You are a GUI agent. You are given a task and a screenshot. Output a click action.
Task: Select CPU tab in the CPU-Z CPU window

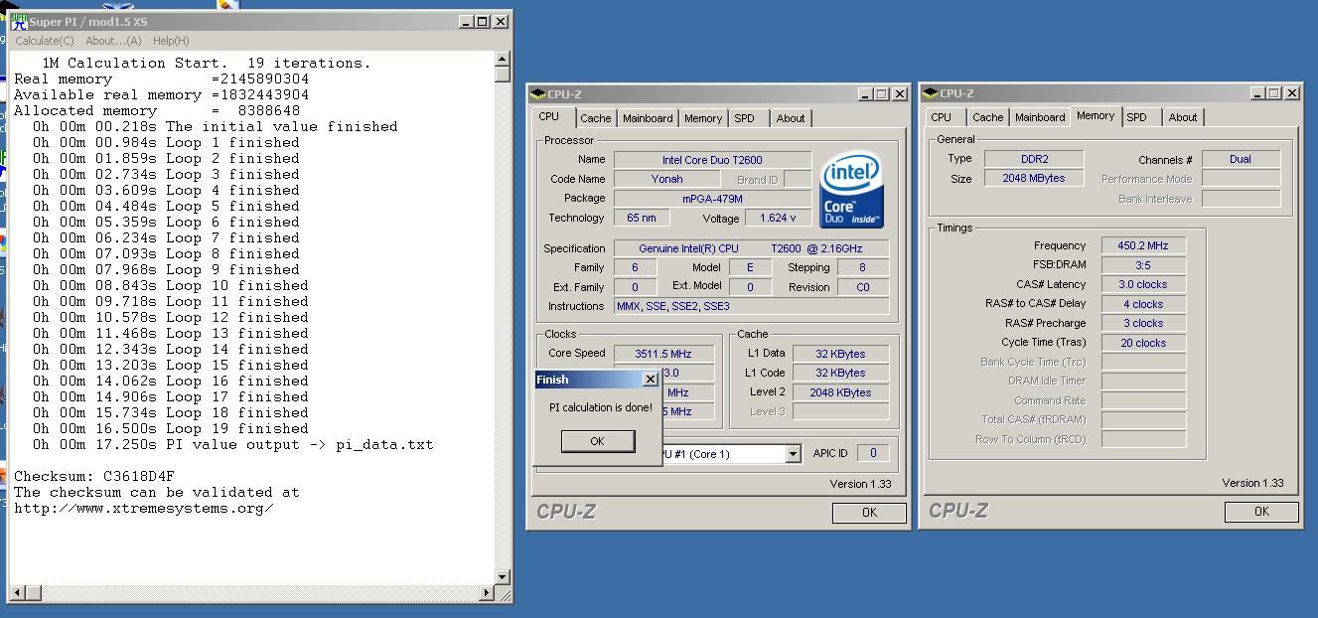pyautogui.click(x=549, y=116)
